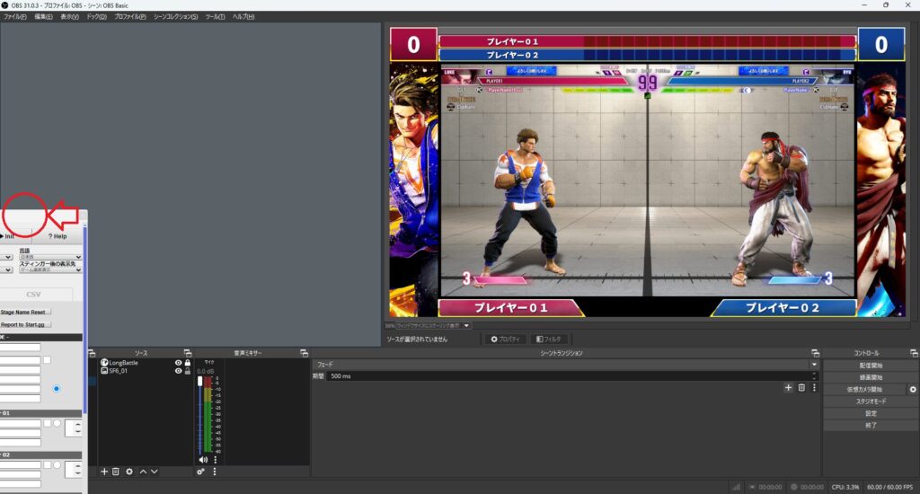Select the blue radio button in scoreboard panel

click(x=57, y=388)
